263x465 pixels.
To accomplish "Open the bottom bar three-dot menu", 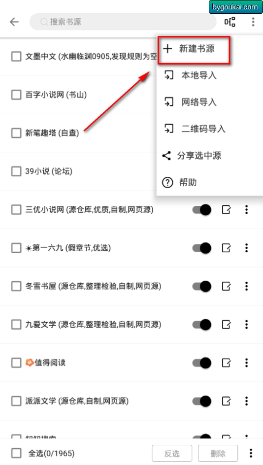I will click(251, 453).
